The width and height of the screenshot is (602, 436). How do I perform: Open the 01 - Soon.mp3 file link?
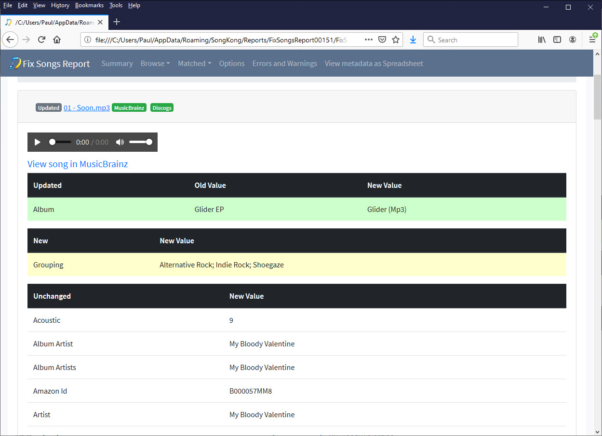(x=87, y=108)
